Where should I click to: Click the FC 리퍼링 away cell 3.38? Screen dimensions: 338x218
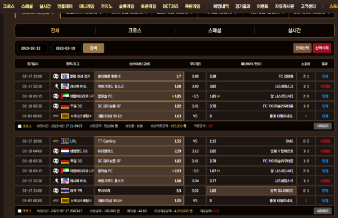(251, 76)
